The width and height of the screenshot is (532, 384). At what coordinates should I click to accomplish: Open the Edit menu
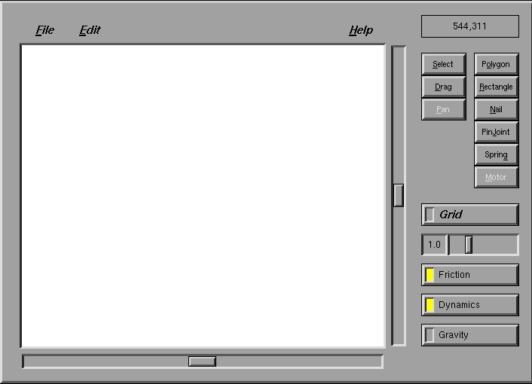click(x=90, y=30)
